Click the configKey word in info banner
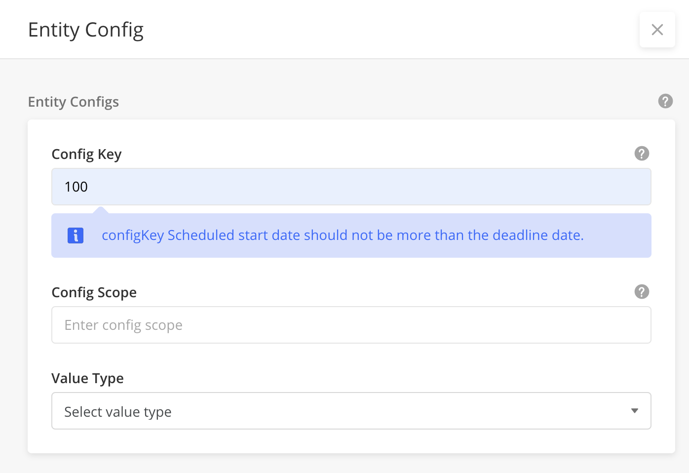The width and height of the screenshot is (689, 473). [133, 235]
